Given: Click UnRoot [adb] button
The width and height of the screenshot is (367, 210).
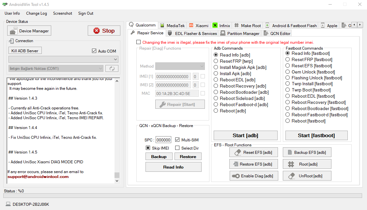Looking at the screenshot, I should (307, 176).
